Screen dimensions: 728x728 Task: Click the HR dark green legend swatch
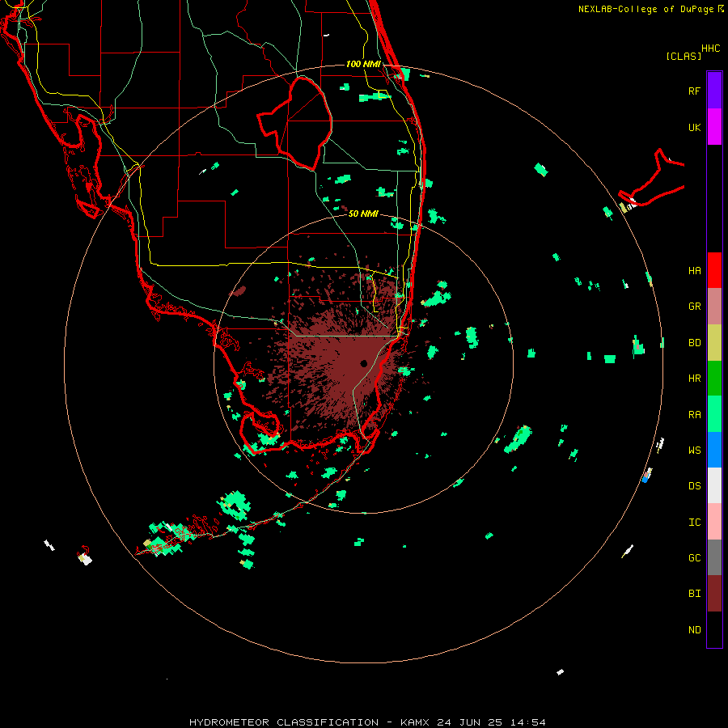click(x=714, y=379)
